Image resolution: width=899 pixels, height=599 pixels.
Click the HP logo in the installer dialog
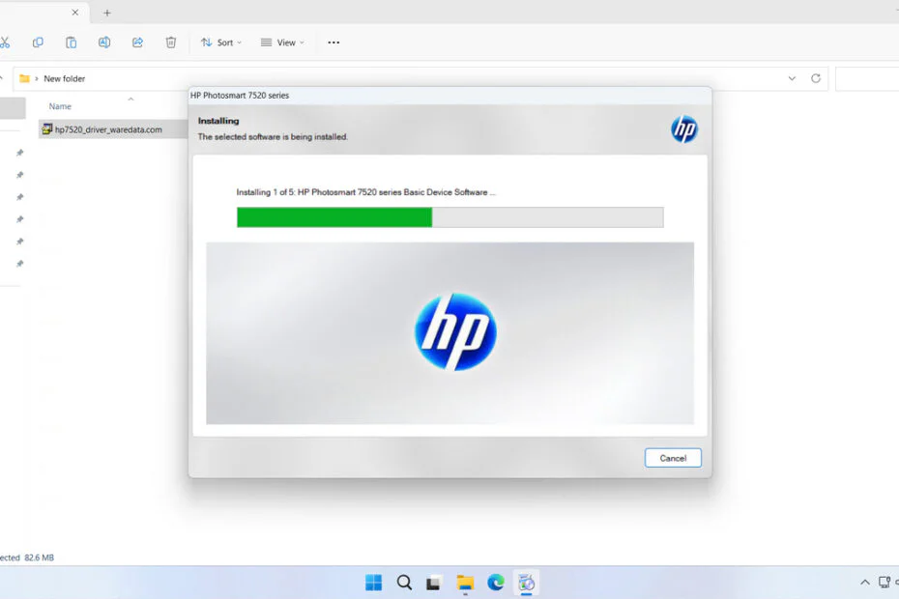coord(684,128)
